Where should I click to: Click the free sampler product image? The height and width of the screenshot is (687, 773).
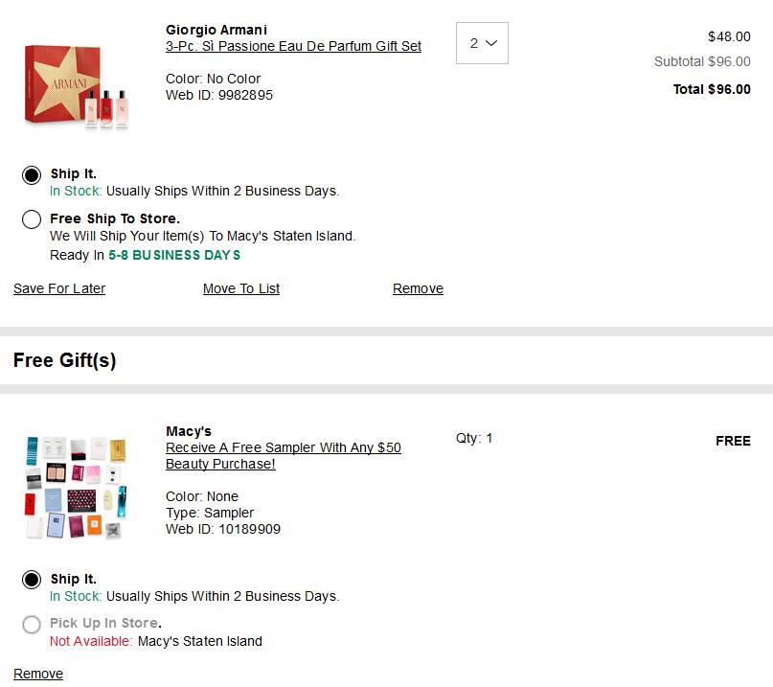point(76,488)
